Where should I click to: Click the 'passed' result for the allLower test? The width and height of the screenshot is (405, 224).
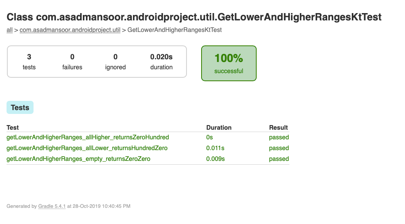pos(279,148)
